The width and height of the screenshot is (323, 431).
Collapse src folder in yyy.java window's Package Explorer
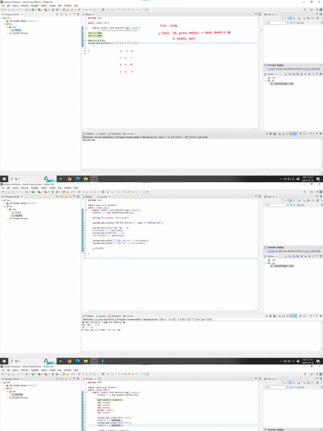pos(4,206)
